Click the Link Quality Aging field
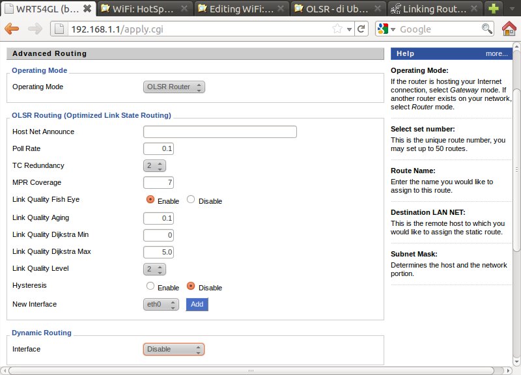Screen dimensions: 521x375 [x=158, y=218]
